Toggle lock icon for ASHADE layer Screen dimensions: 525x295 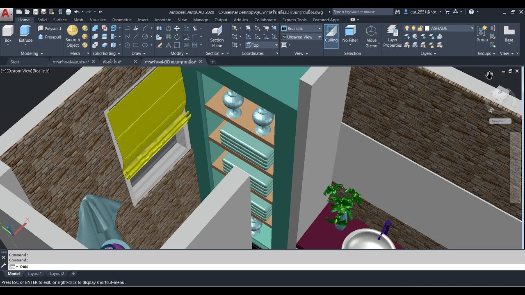[420, 28]
